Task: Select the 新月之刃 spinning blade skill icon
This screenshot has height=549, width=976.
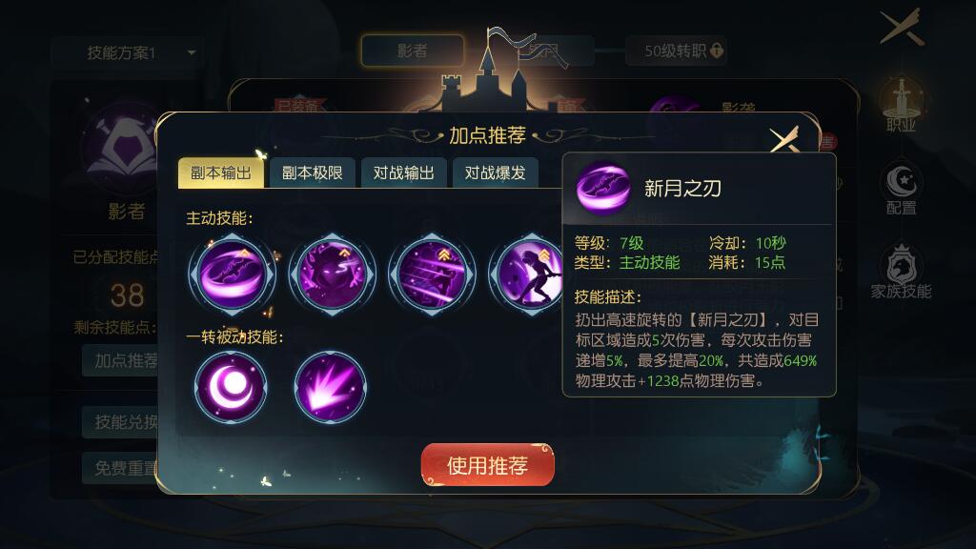Action: pyautogui.click(x=233, y=274)
